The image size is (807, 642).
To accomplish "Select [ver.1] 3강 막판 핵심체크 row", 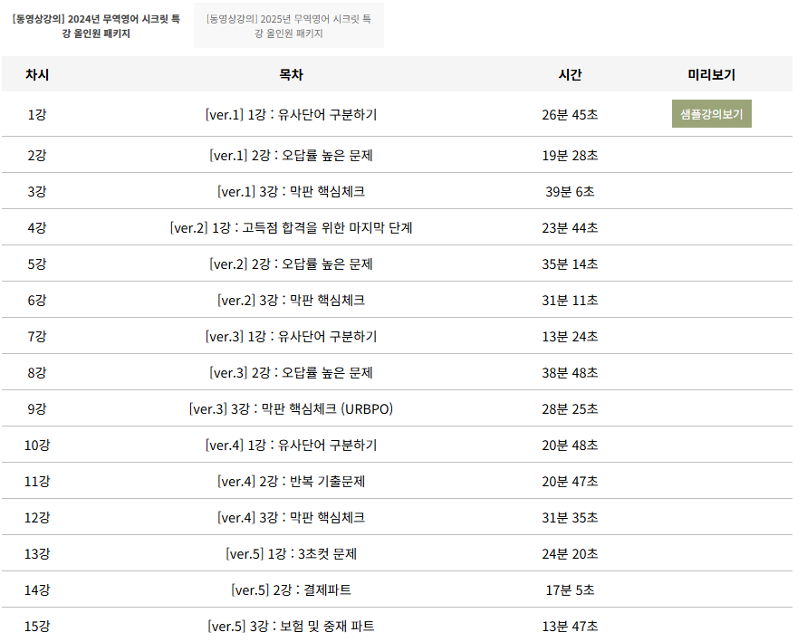I will (291, 191).
